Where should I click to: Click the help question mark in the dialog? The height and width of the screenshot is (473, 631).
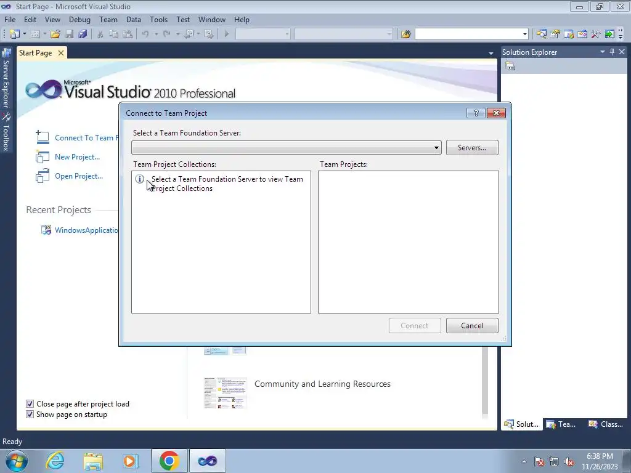point(476,113)
